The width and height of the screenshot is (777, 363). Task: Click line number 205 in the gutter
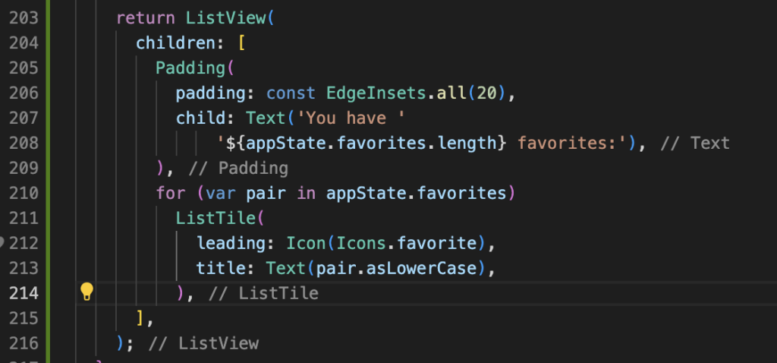coord(24,68)
